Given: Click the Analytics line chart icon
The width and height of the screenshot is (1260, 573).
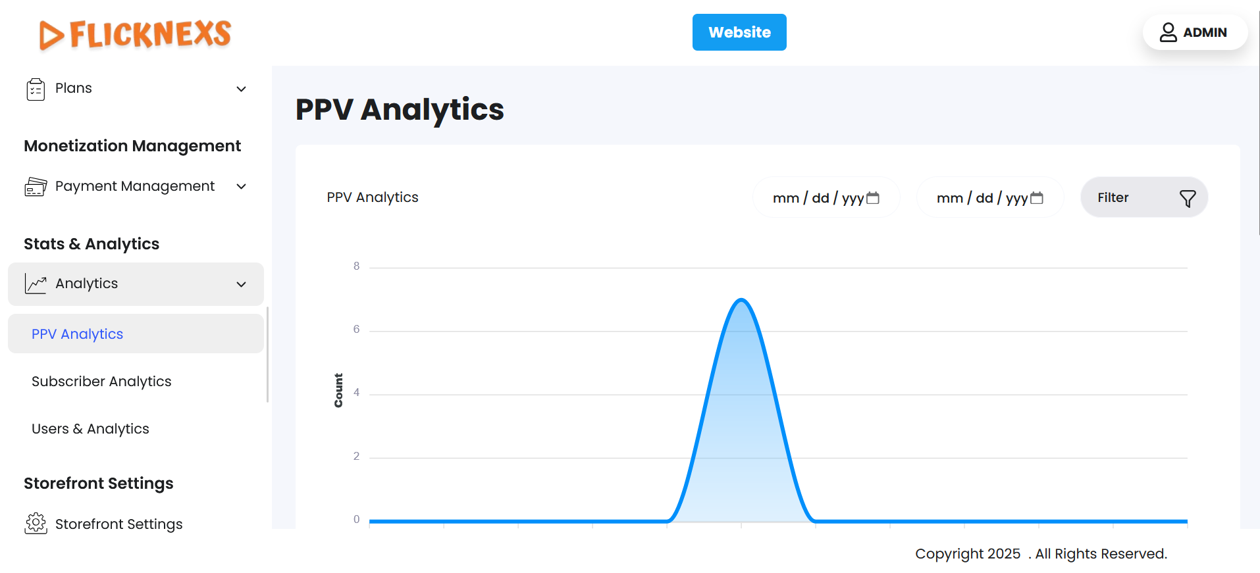Looking at the screenshot, I should [36, 284].
